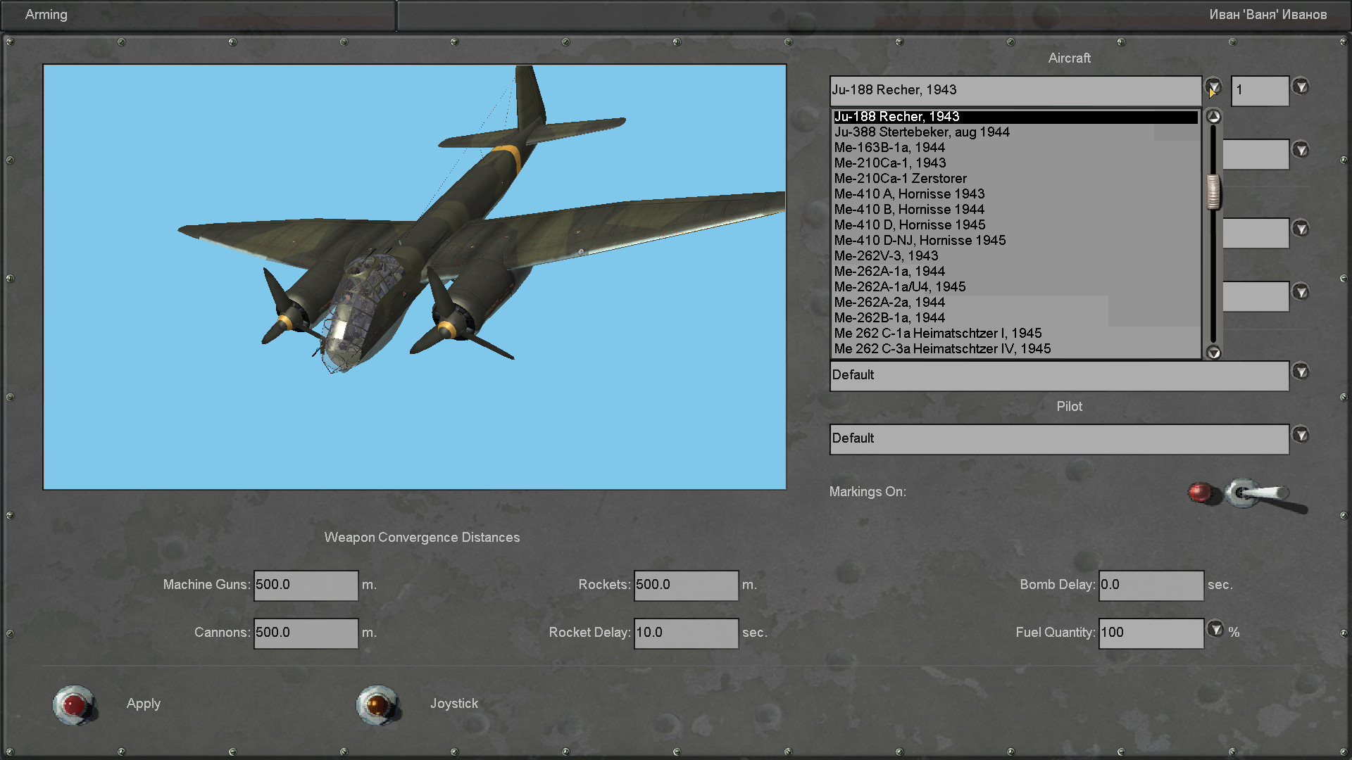This screenshot has height=760, width=1352.
Task: Pick Ju-388 Stertebeker, aug 1944
Action: pos(922,132)
